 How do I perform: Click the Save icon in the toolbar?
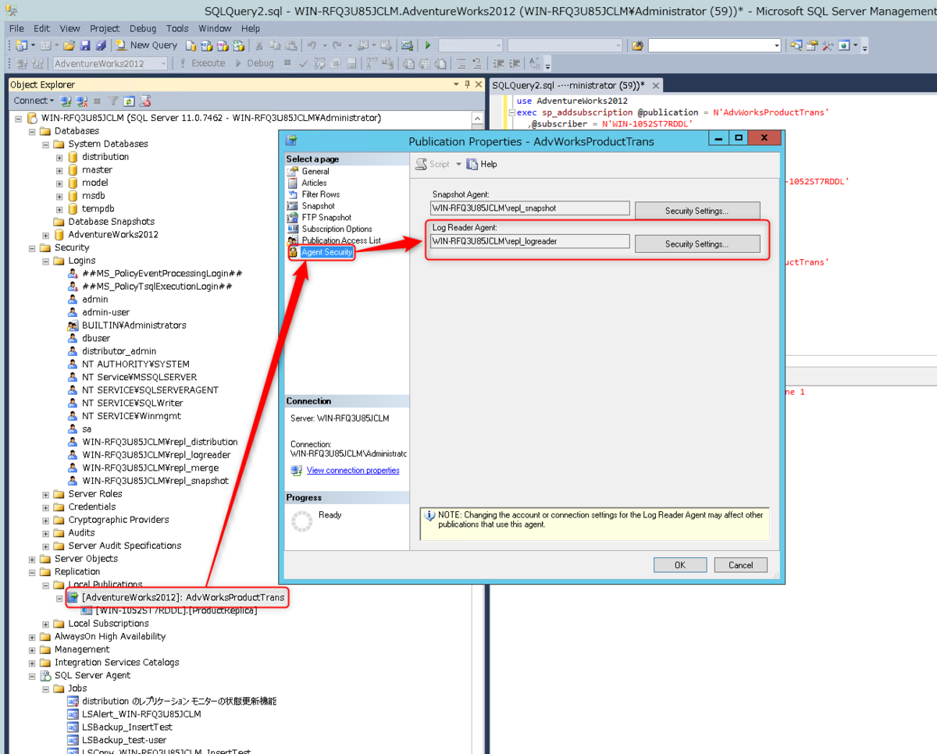pos(85,45)
